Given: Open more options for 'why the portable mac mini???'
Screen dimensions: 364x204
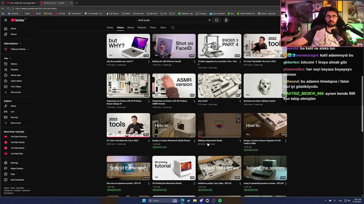Looking at the screenshot, I should coord(149,61).
